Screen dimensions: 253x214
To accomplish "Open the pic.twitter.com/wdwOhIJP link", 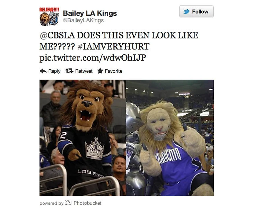I will pyautogui.click(x=93, y=58).
